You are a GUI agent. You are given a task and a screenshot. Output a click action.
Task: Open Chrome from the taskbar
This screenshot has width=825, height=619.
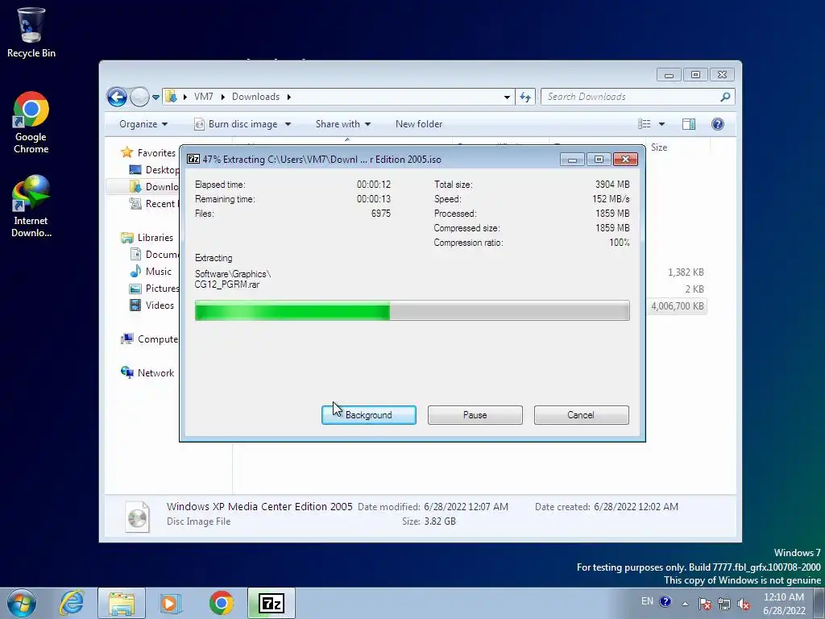(221, 603)
